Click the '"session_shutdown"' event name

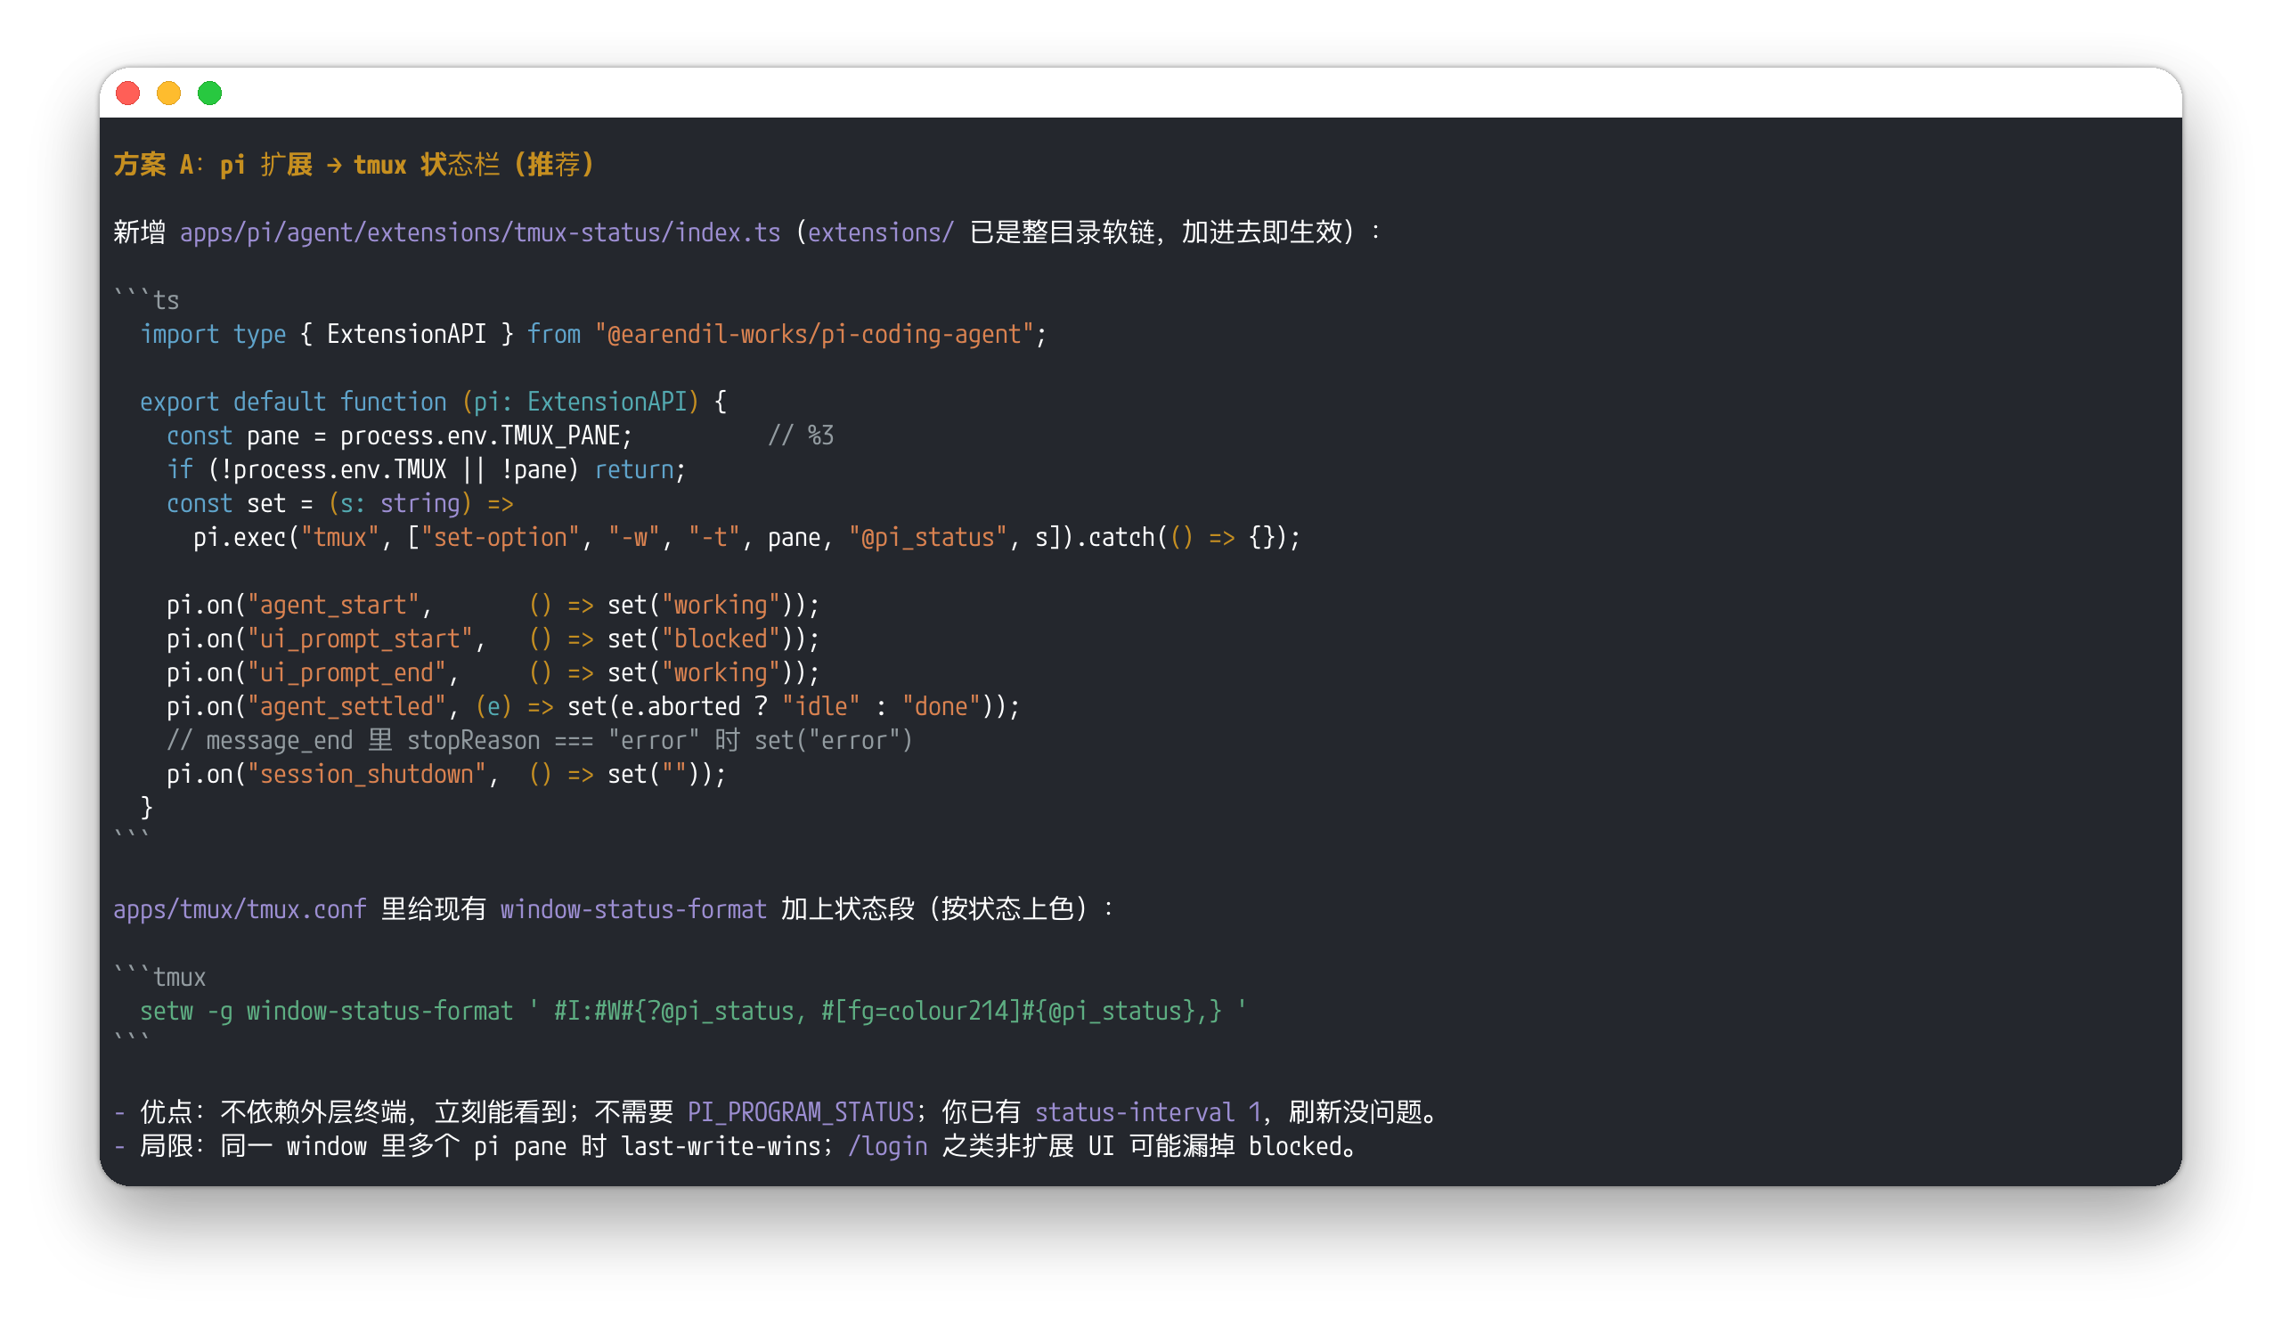(x=367, y=774)
